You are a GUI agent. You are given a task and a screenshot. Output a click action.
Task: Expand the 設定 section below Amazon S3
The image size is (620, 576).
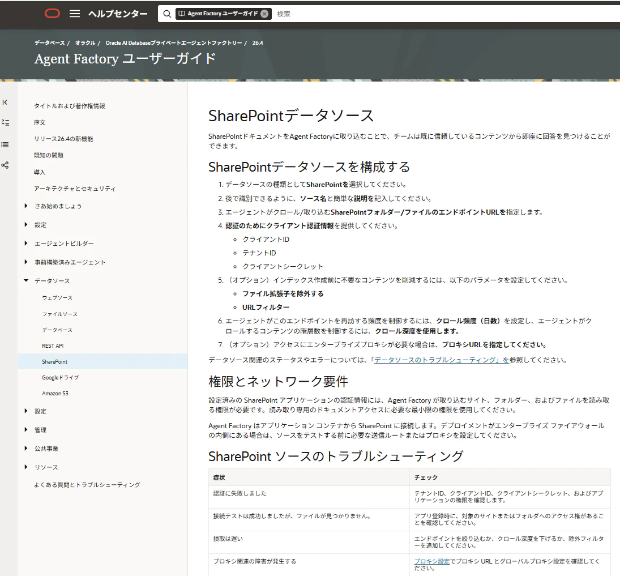pos(26,411)
